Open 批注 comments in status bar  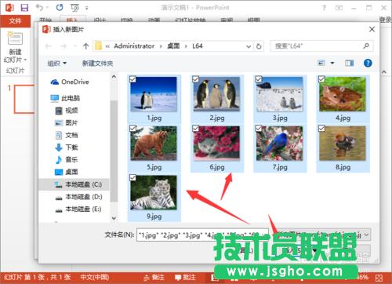click(185, 278)
